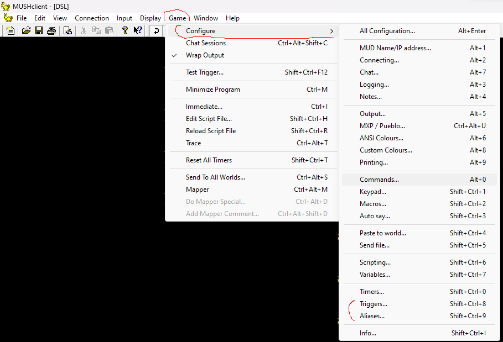Select MXP / Pueblo...
The image size is (503, 342).
[419, 126]
